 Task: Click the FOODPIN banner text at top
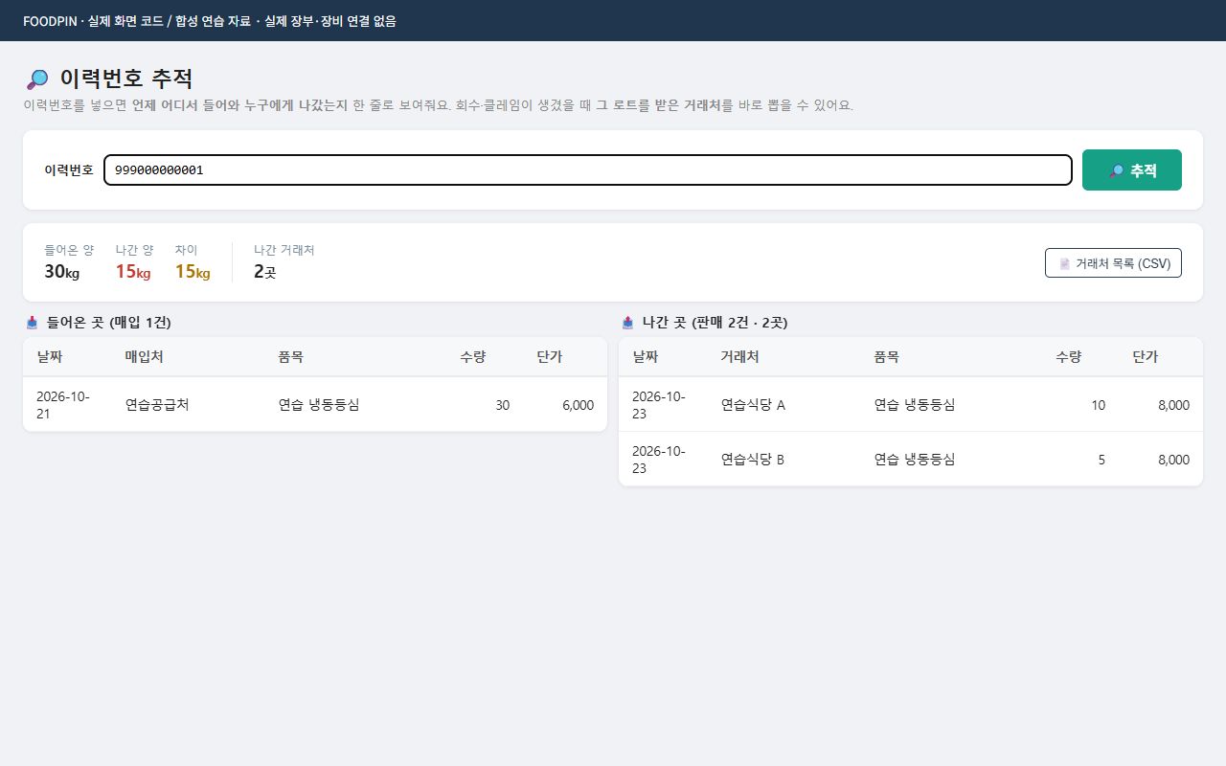[210, 20]
